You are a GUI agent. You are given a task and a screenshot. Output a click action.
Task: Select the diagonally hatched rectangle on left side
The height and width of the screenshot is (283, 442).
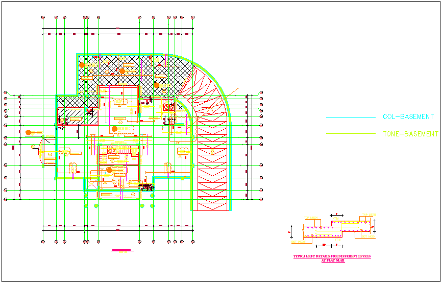tap(78, 116)
